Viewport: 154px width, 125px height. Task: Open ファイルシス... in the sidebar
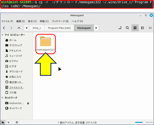coord(15,87)
